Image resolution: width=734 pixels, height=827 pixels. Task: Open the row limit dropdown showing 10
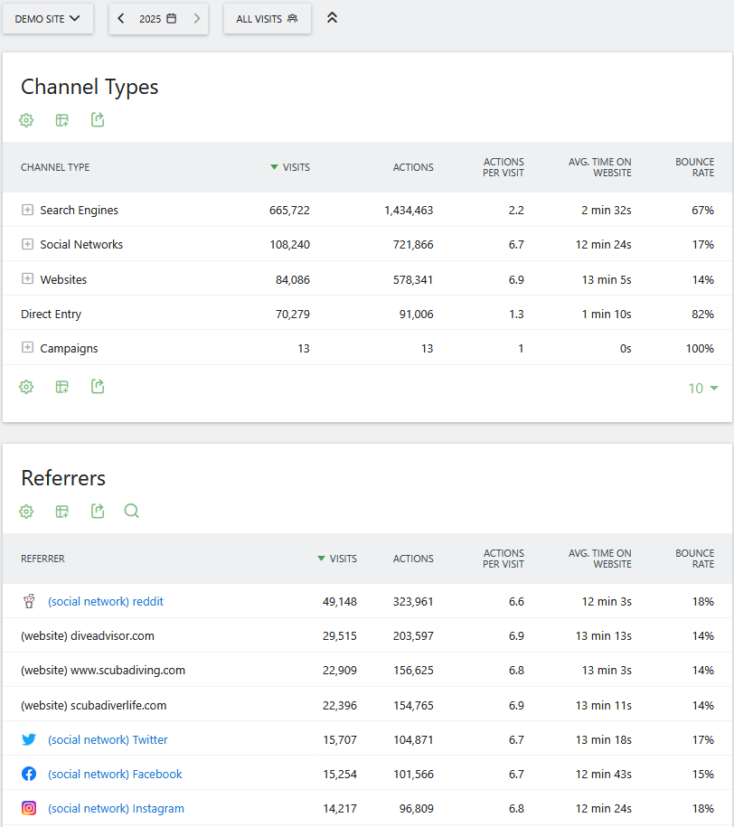[702, 388]
